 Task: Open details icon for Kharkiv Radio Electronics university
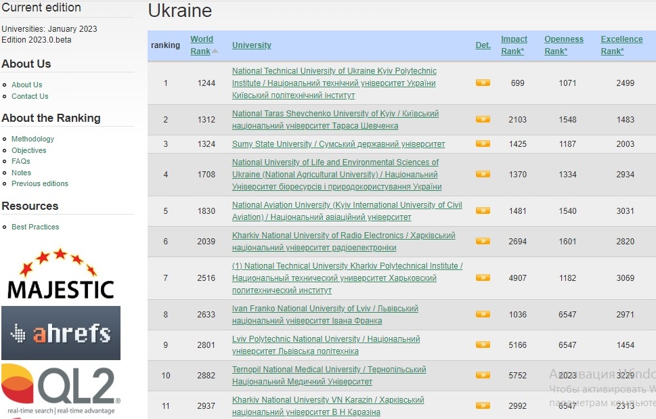(x=483, y=241)
